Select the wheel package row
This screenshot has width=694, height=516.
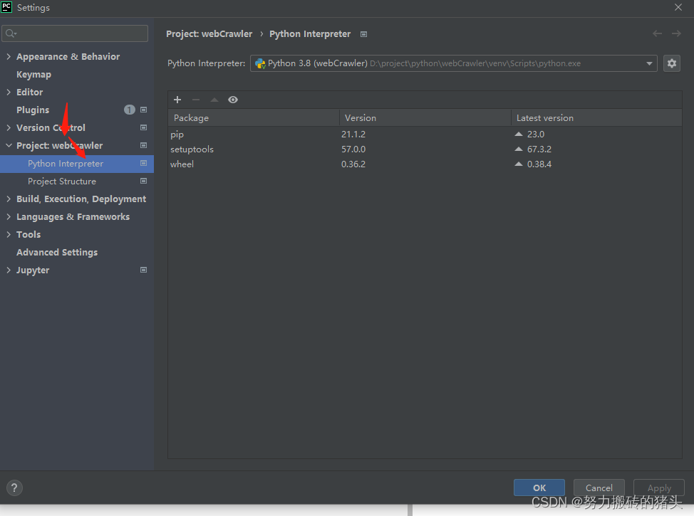(x=425, y=164)
